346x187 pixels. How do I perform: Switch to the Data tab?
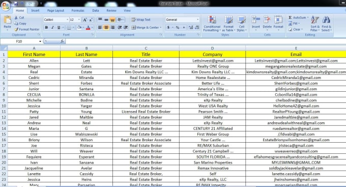tap(96, 10)
